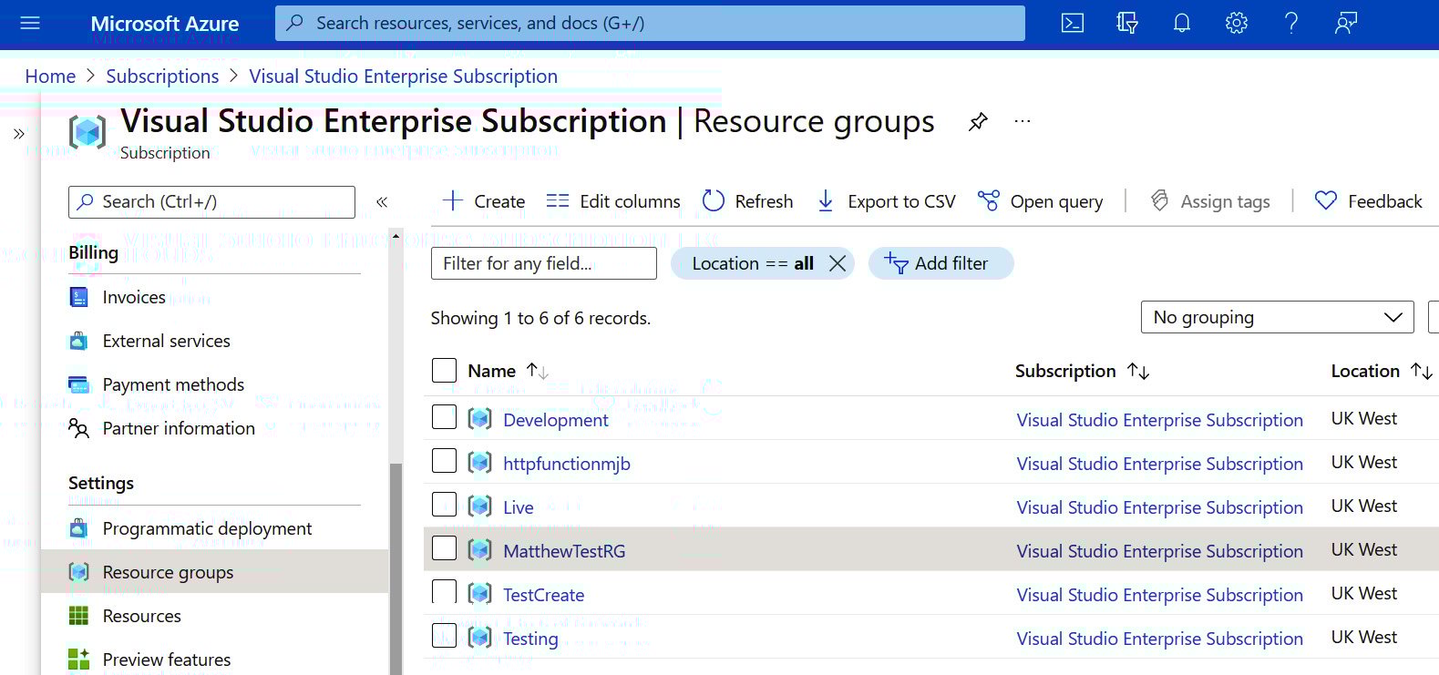Open Directories and subscriptions filter icon
The width and height of the screenshot is (1439, 675).
coord(1127,23)
